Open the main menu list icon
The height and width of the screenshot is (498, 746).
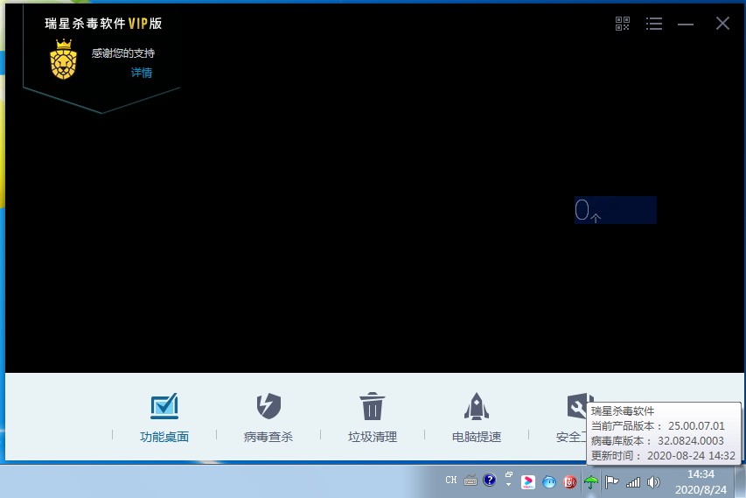click(x=654, y=24)
